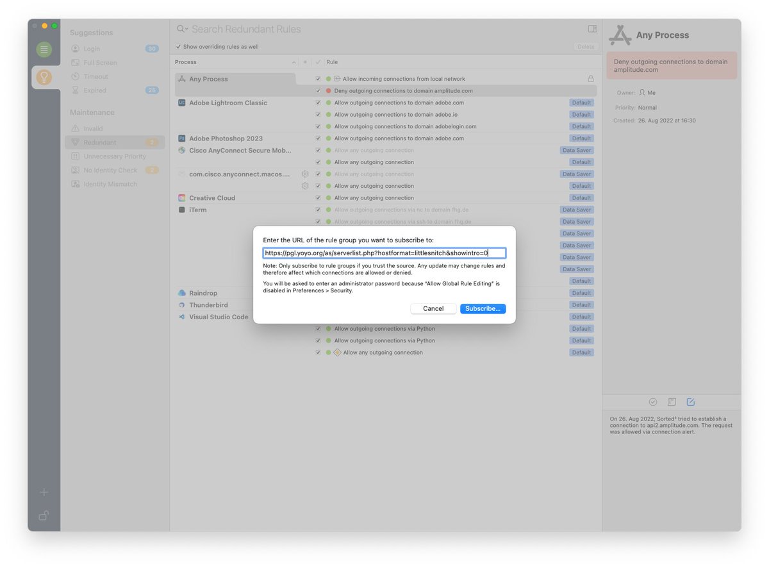The image size is (769, 568).
Task: Click the edit note icon in inspector toolbar
Action: (690, 402)
